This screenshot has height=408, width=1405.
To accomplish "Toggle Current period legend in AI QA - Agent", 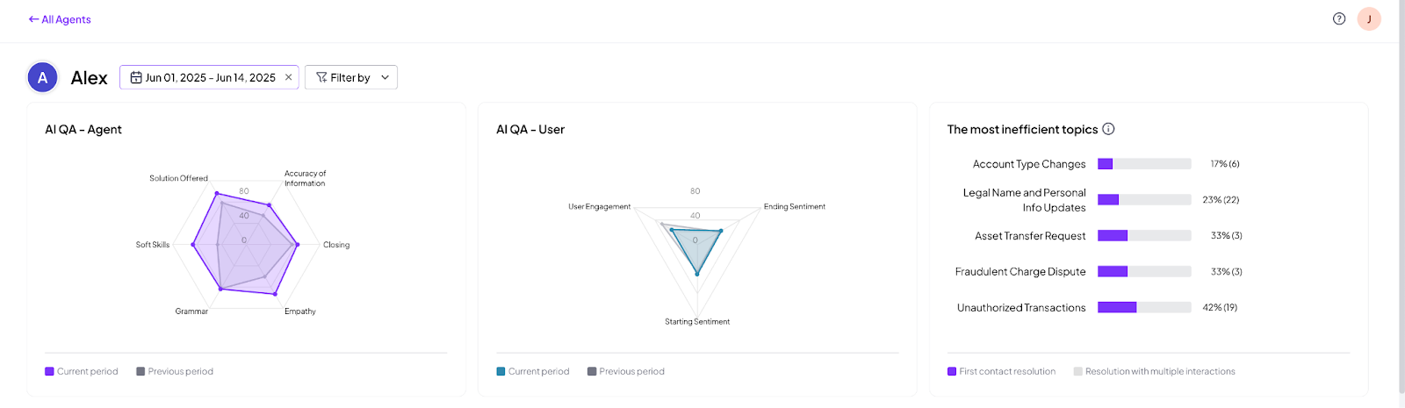I will 81,371.
